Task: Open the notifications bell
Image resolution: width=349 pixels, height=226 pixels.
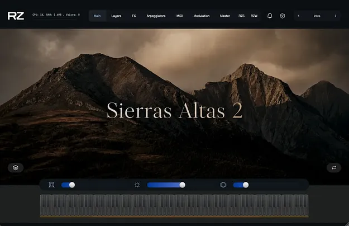Action: tap(270, 16)
